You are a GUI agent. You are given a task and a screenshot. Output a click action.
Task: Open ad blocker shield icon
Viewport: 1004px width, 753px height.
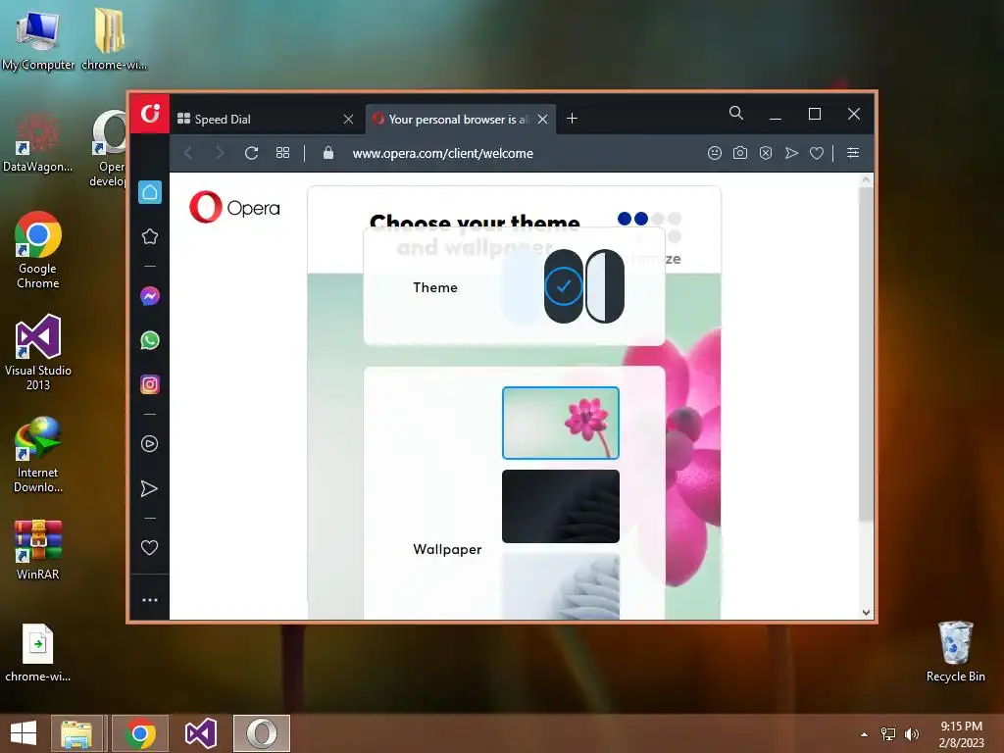(766, 153)
